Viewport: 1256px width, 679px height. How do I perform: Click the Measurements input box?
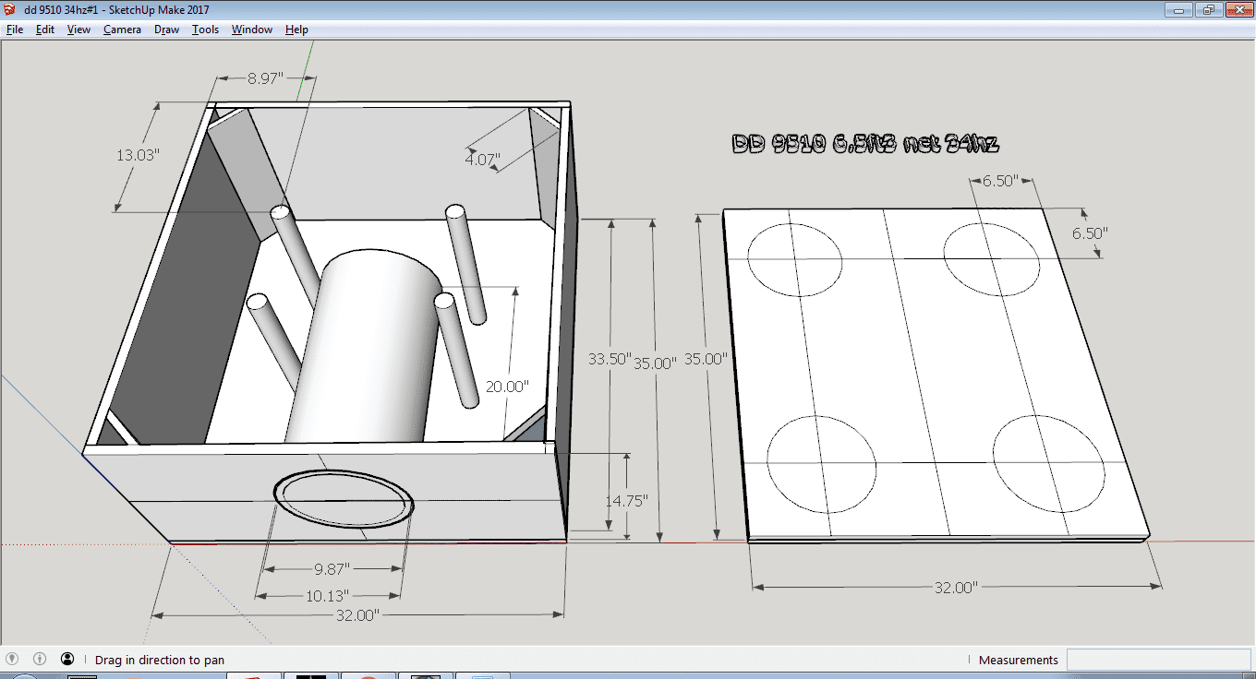pos(1159,660)
